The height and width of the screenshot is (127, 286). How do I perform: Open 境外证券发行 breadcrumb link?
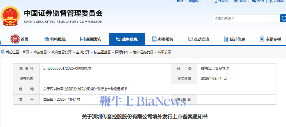point(143,52)
